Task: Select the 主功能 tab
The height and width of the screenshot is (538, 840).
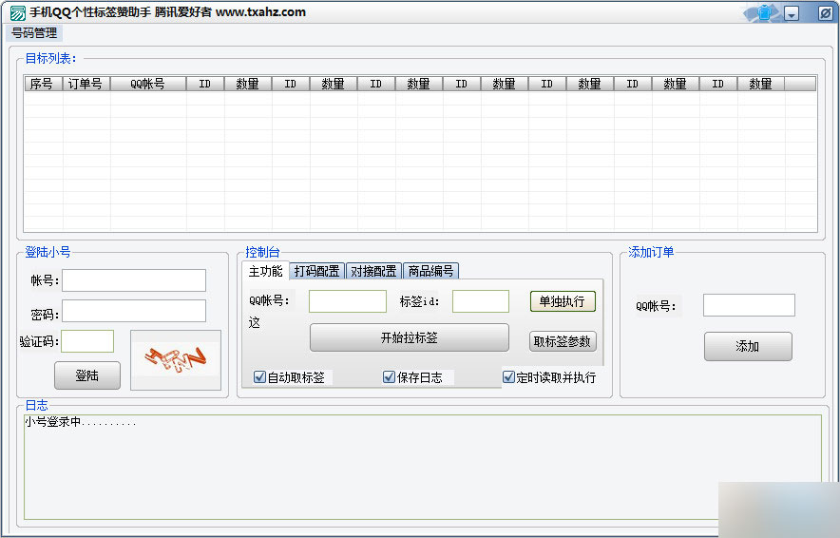Action: [265, 271]
